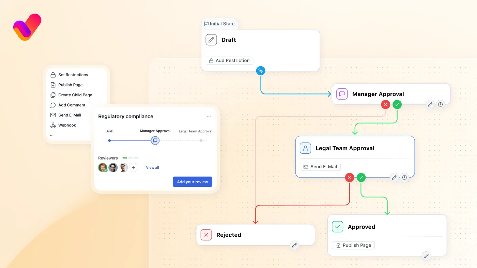Viewport: 477px width, 268px height.
Task: Click the red reject X on Manager Approval
Action: click(385, 104)
